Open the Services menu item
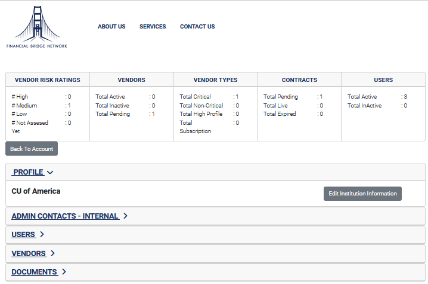 tap(153, 27)
